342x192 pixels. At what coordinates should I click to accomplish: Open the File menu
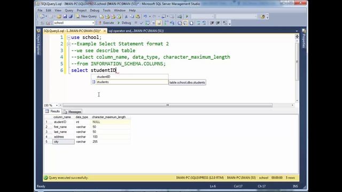coord(40,10)
